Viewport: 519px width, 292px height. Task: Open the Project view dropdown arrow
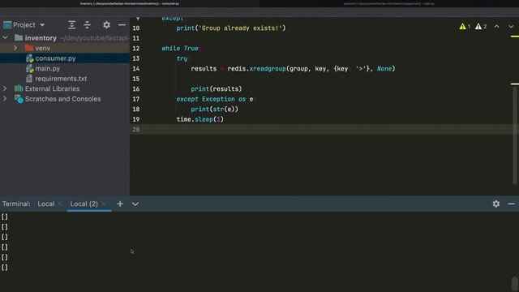click(x=42, y=25)
